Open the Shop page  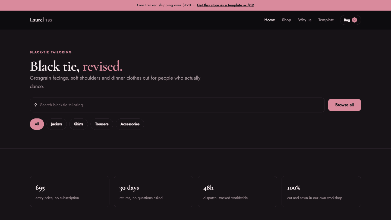[x=286, y=20]
